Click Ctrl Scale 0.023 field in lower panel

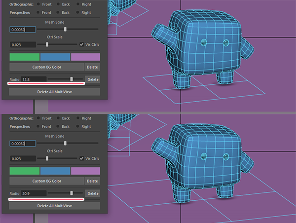[22, 159]
